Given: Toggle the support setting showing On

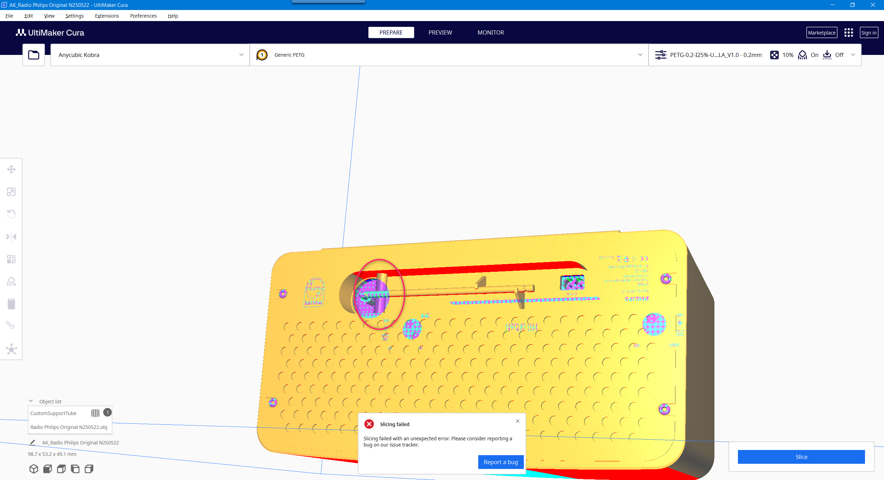Looking at the screenshot, I should point(808,55).
